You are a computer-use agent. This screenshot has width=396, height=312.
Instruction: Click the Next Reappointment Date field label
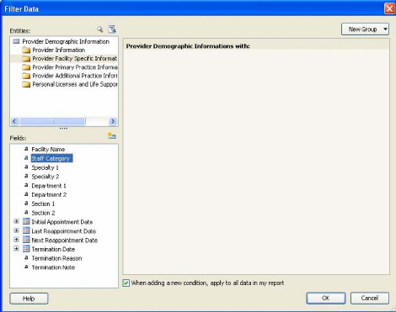[x=65, y=241]
